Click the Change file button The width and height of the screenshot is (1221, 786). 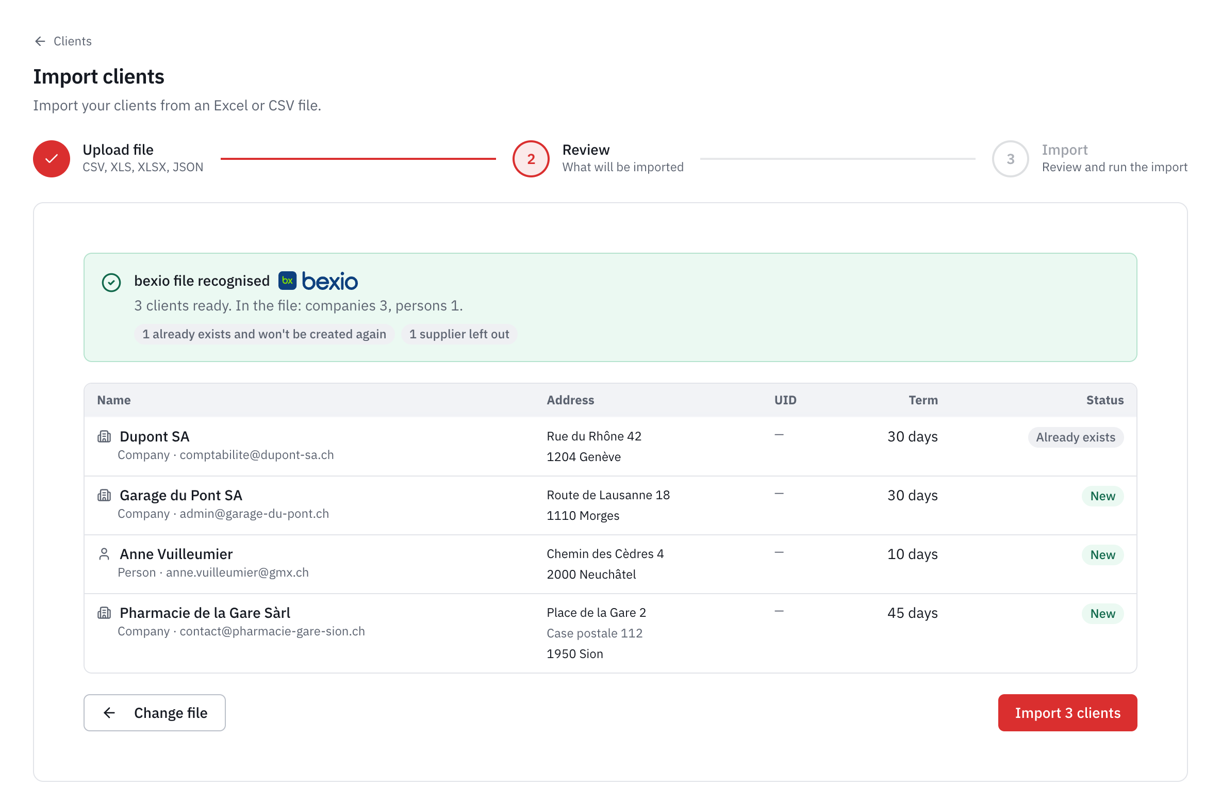(155, 713)
